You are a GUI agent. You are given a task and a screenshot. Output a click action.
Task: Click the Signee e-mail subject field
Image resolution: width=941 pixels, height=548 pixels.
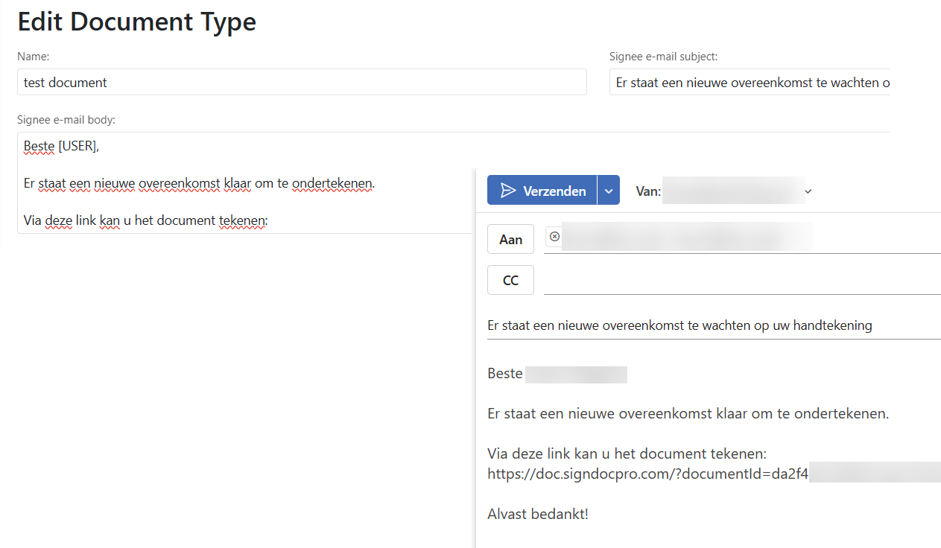[749, 82]
